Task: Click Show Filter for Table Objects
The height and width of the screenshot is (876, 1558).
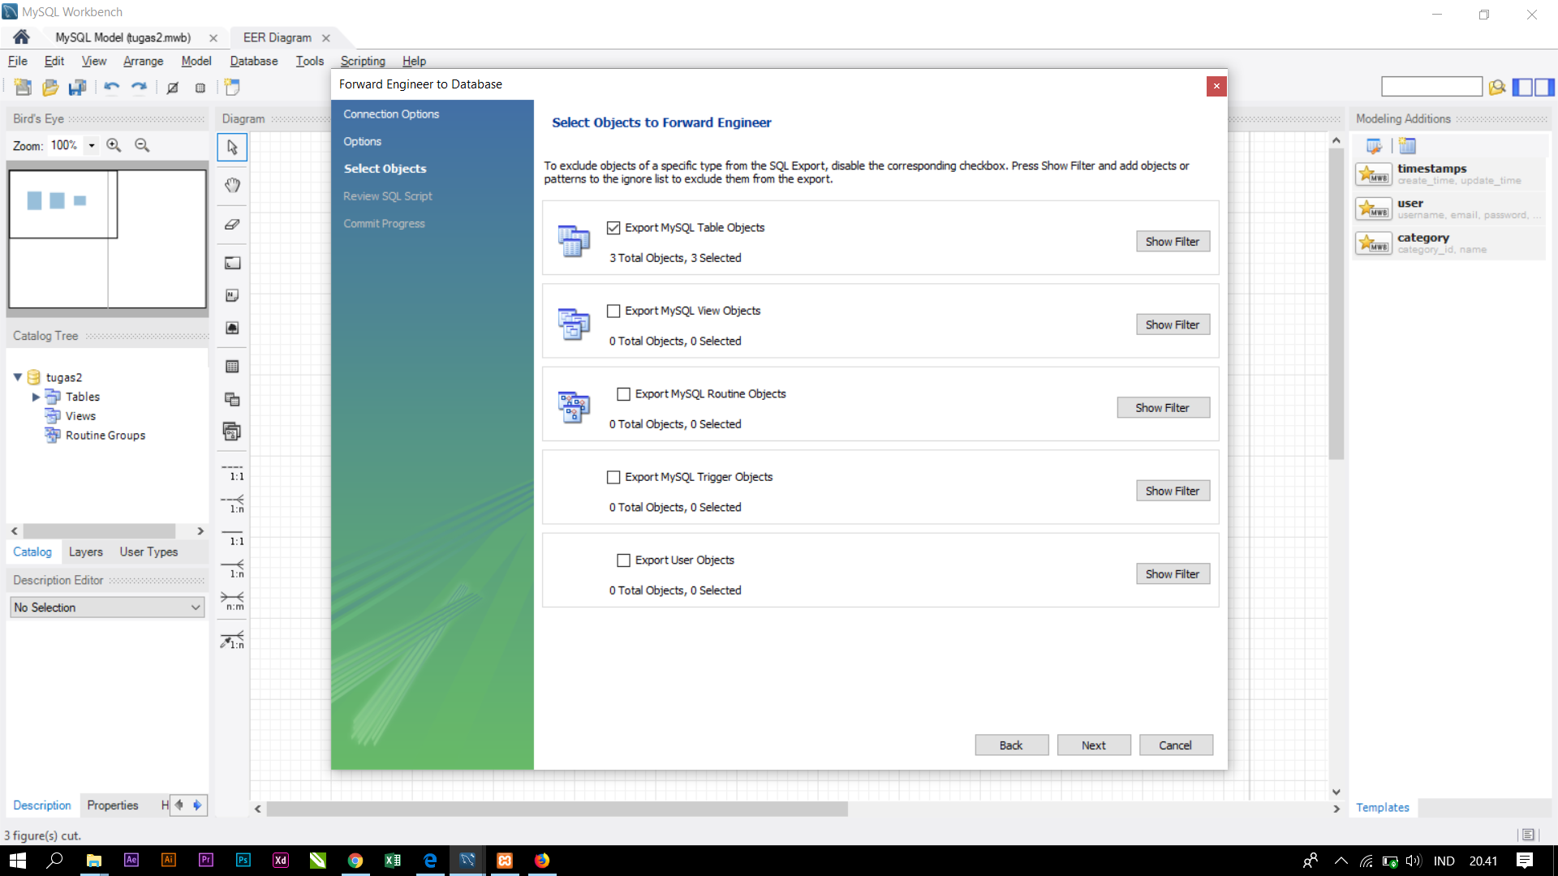Action: [1172, 242]
